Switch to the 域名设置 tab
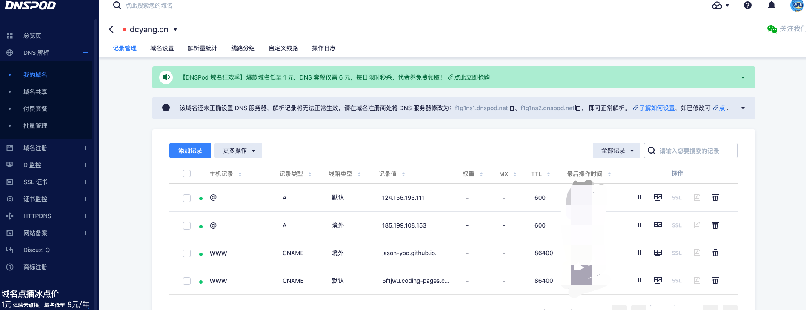Image resolution: width=806 pixels, height=310 pixels. [162, 48]
